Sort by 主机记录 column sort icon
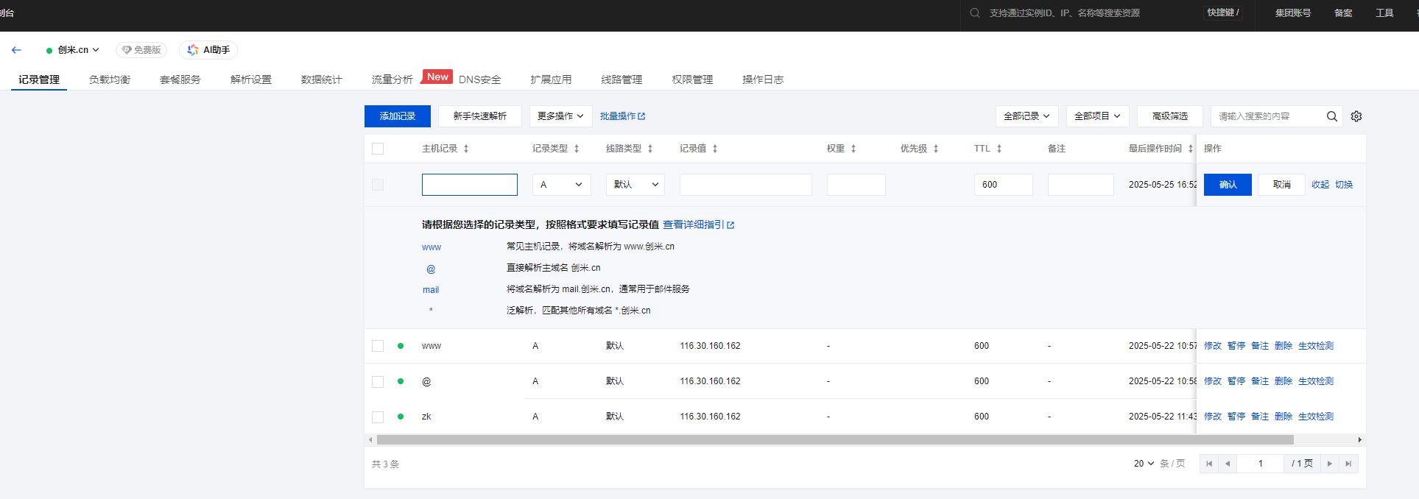1419x499 pixels. coord(466,149)
